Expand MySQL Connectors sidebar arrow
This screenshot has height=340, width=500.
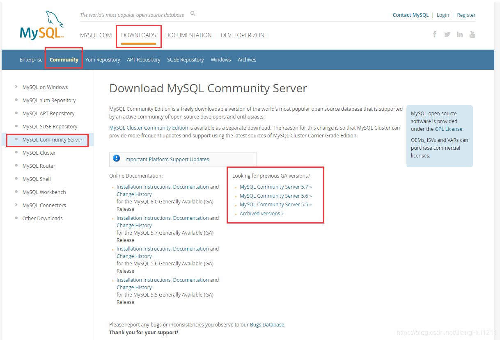[x=16, y=205]
